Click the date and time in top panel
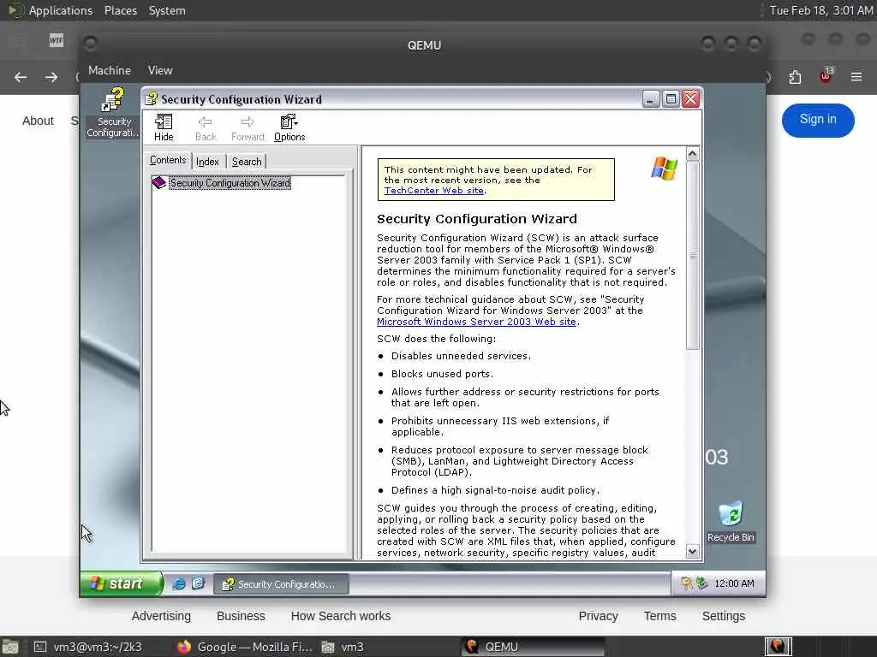Screen dimensions: 877x657 click(x=821, y=10)
